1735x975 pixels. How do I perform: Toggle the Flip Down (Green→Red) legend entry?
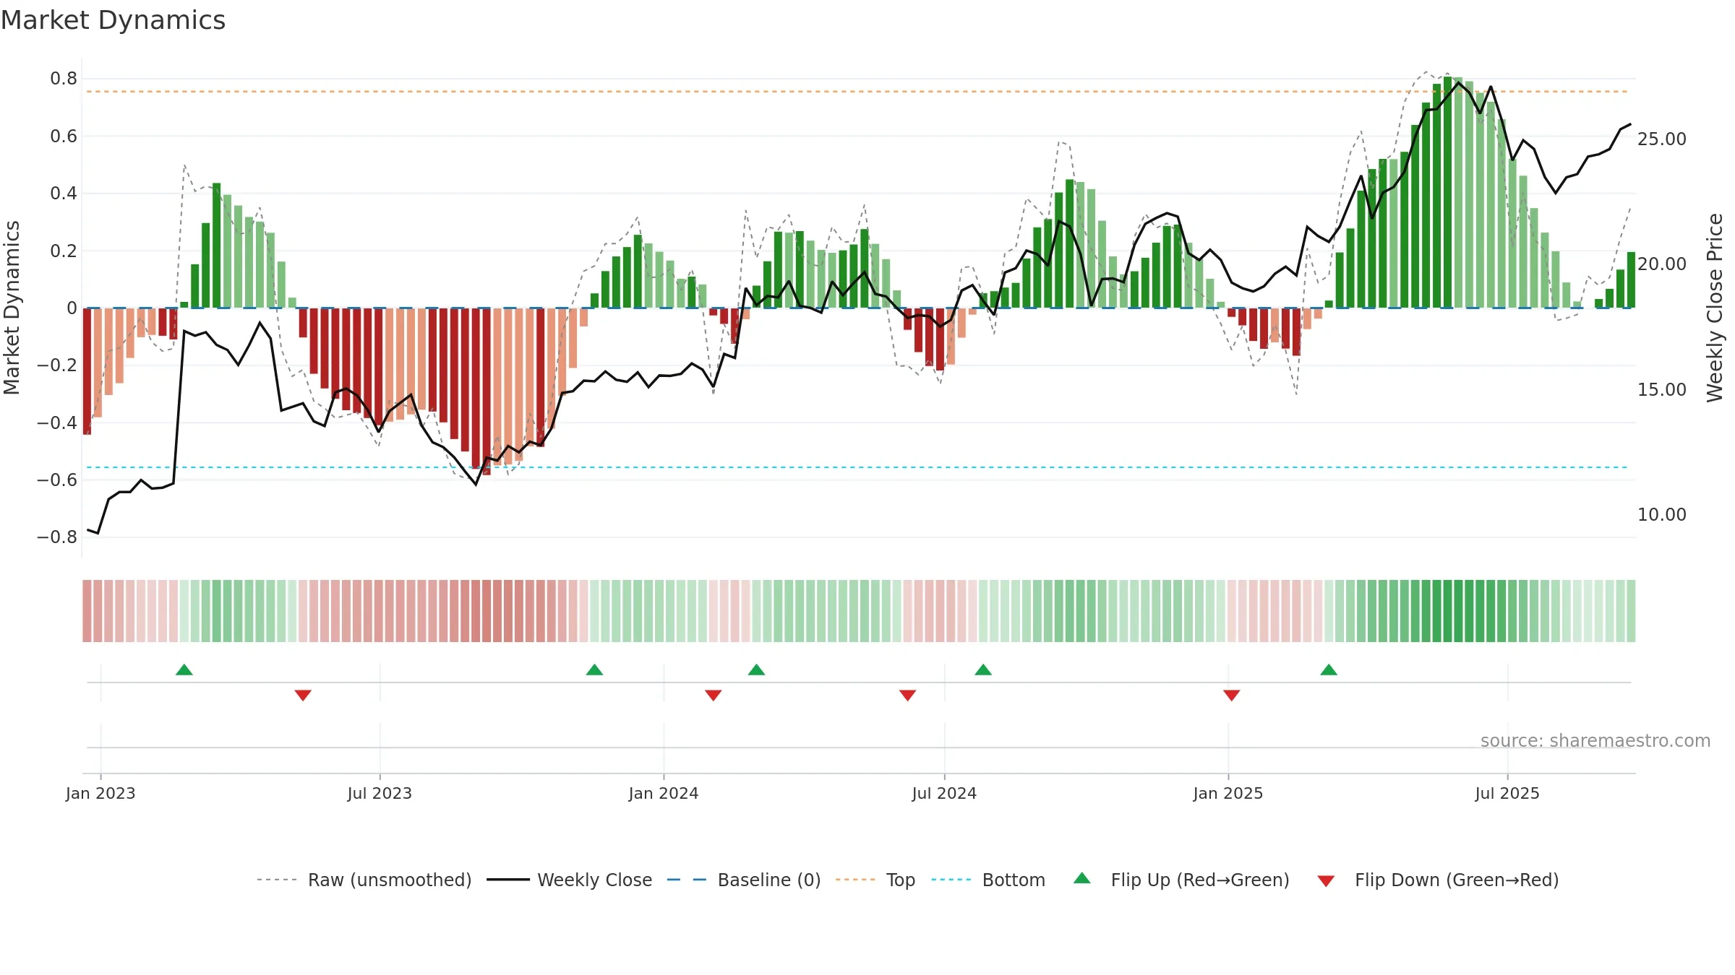tap(1438, 880)
